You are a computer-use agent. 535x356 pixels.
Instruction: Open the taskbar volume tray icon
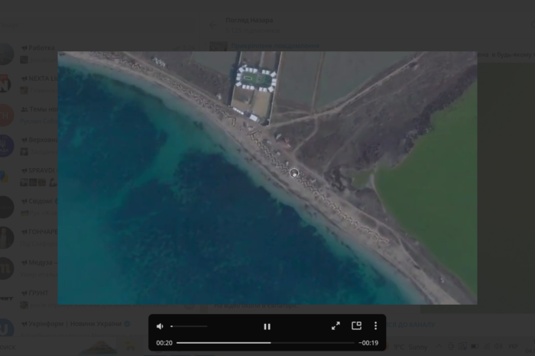click(498, 347)
